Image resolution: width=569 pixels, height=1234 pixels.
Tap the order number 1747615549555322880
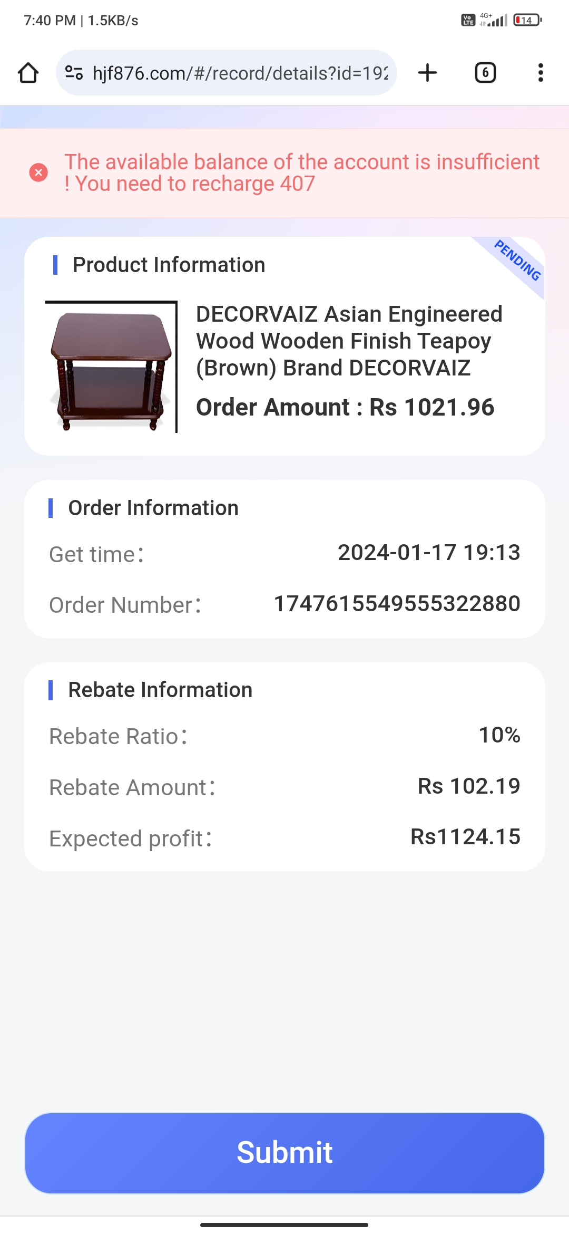[x=397, y=604]
